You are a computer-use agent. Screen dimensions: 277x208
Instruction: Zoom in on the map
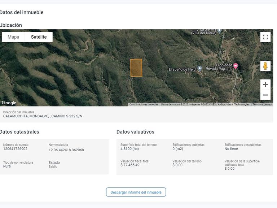pos(265,84)
